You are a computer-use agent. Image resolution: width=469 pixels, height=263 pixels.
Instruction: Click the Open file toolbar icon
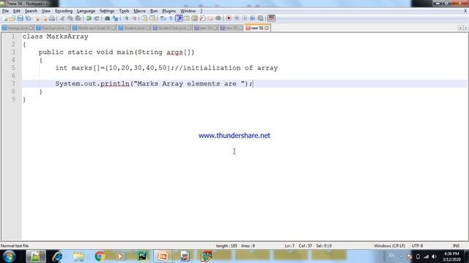12,18
